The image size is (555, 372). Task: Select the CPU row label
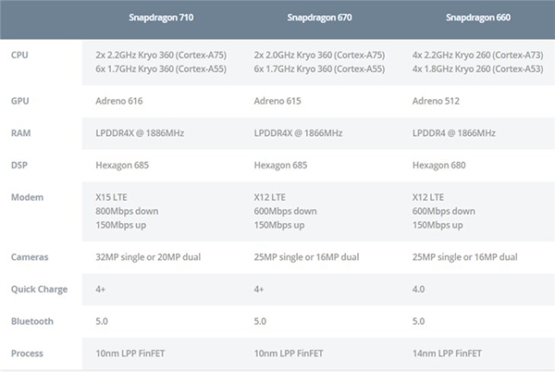tap(19, 56)
